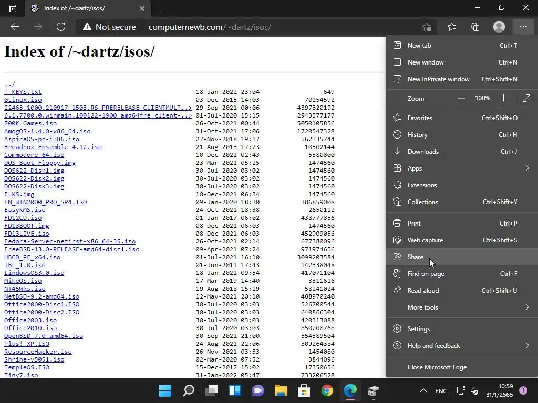
Task: Open HBCD_PE_x64.iso link
Action: point(32,257)
